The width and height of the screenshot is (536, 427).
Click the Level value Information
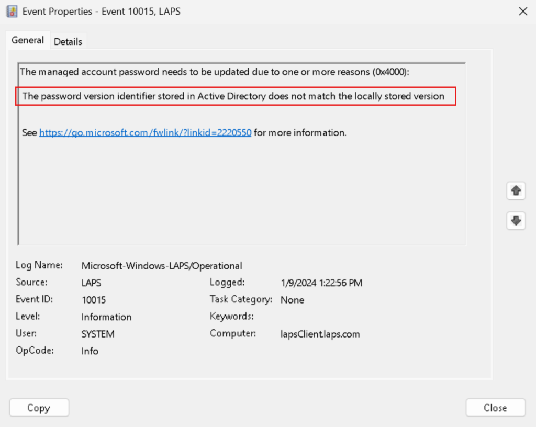click(106, 317)
